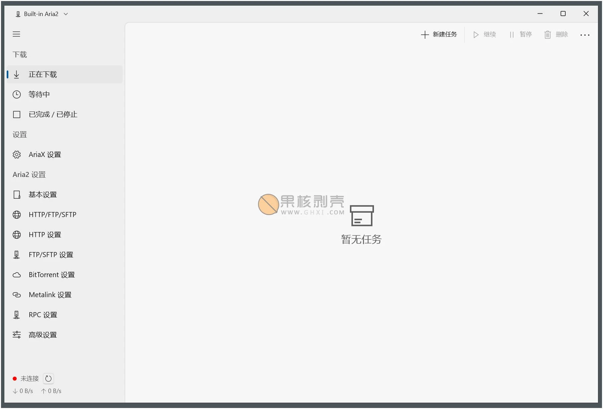This screenshot has height=409, width=603.
Task: Click the server icon beside FTP/SFTP 设置
Action: [x=16, y=255]
